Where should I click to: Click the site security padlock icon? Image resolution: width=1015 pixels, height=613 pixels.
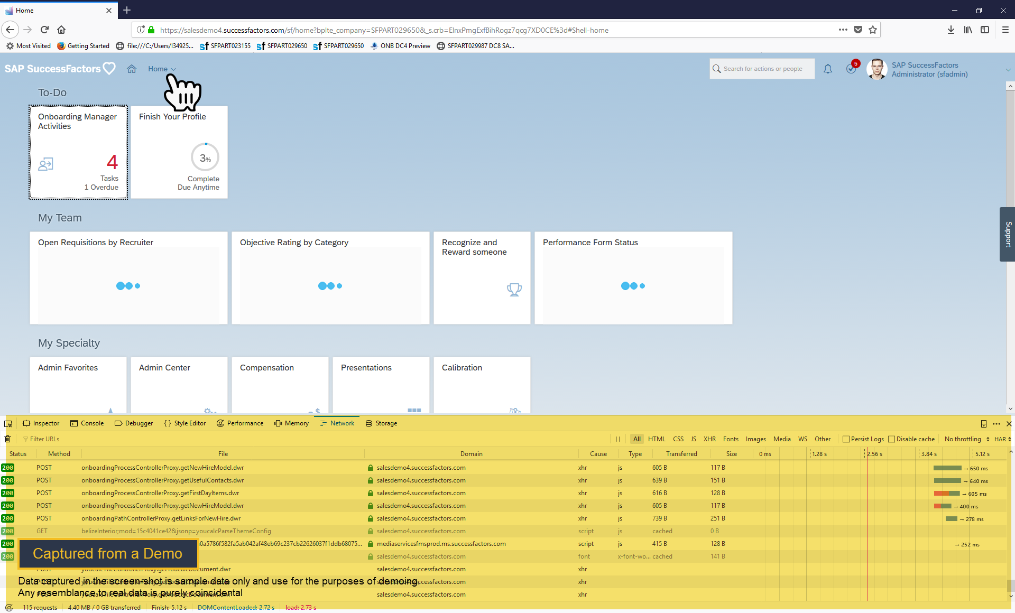pyautogui.click(x=152, y=30)
